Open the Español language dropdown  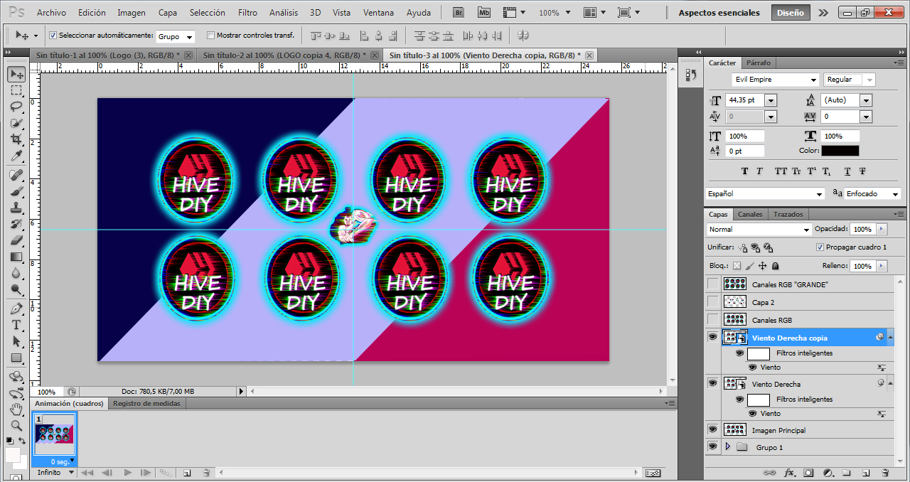[819, 194]
